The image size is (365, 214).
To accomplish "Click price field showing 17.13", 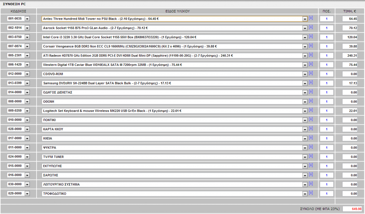I will pos(350,83).
